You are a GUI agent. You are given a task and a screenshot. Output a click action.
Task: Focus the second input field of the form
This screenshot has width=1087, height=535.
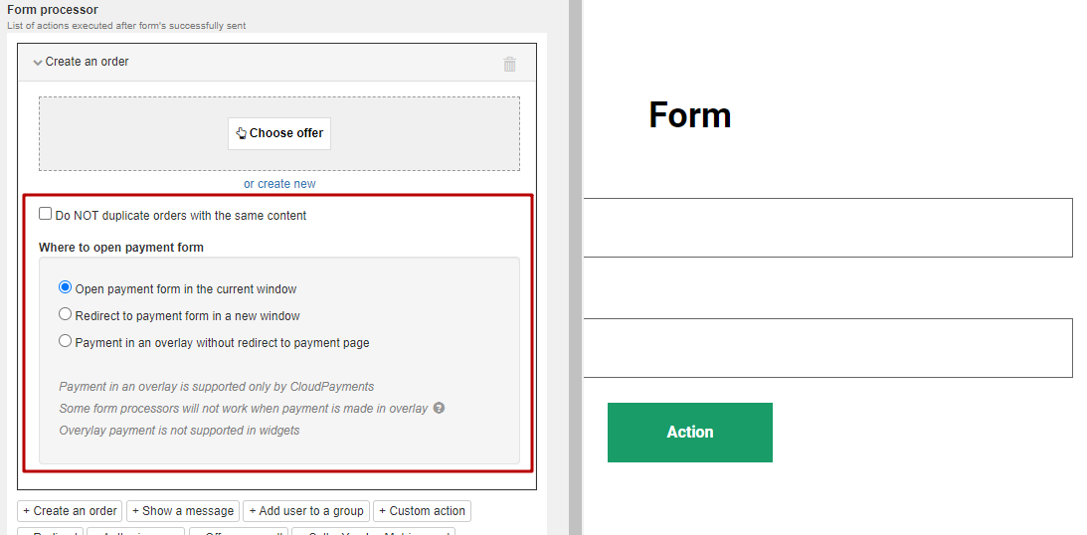point(827,348)
